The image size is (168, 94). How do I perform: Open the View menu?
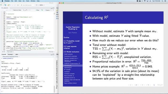[x=20, y=1]
